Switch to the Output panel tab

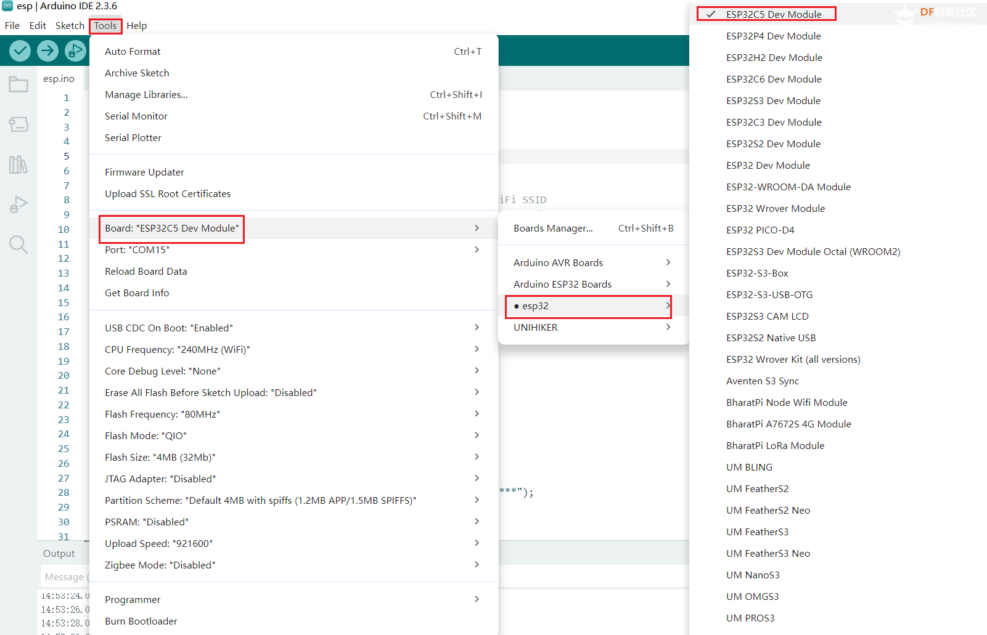coord(59,554)
